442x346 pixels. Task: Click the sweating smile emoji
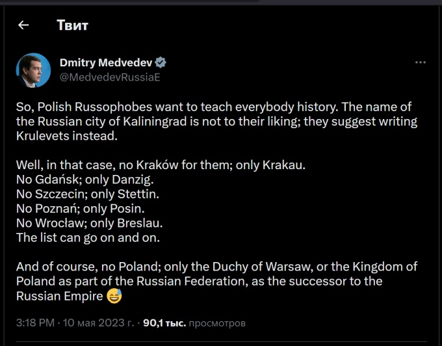114,297
